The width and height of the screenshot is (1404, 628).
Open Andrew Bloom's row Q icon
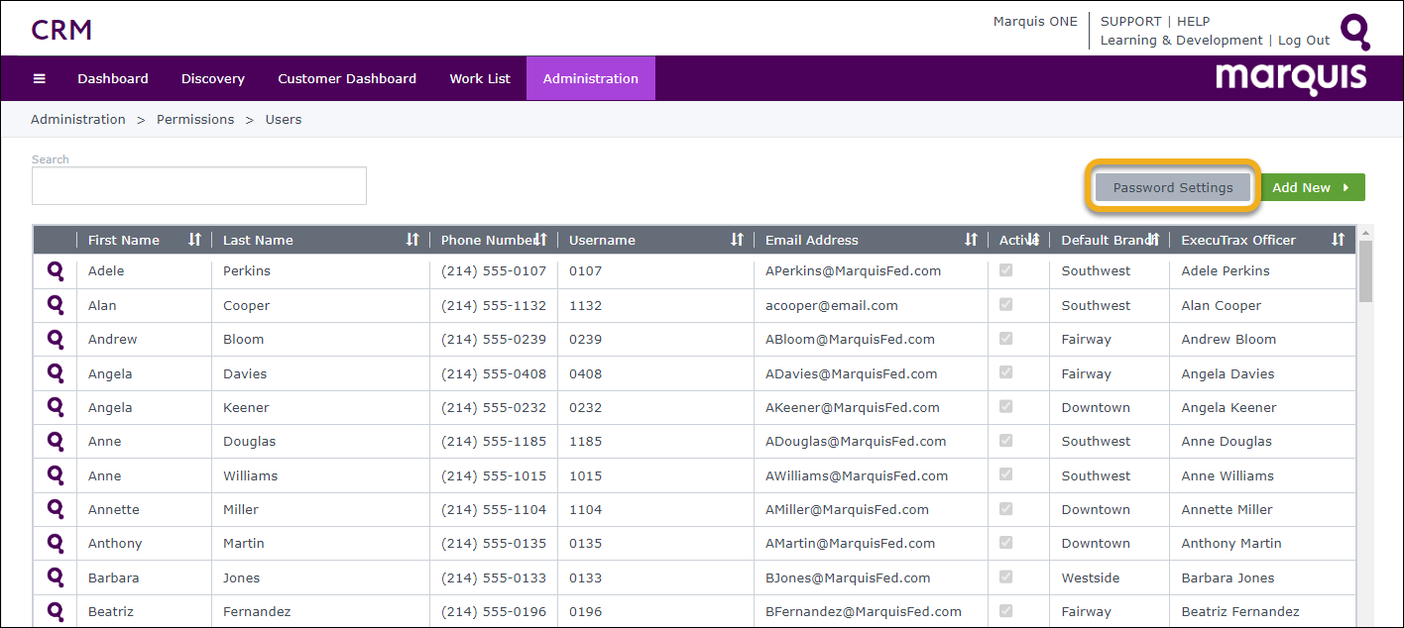(x=56, y=339)
